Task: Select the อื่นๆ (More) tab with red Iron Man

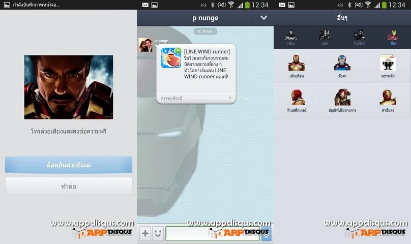Action: [393, 38]
